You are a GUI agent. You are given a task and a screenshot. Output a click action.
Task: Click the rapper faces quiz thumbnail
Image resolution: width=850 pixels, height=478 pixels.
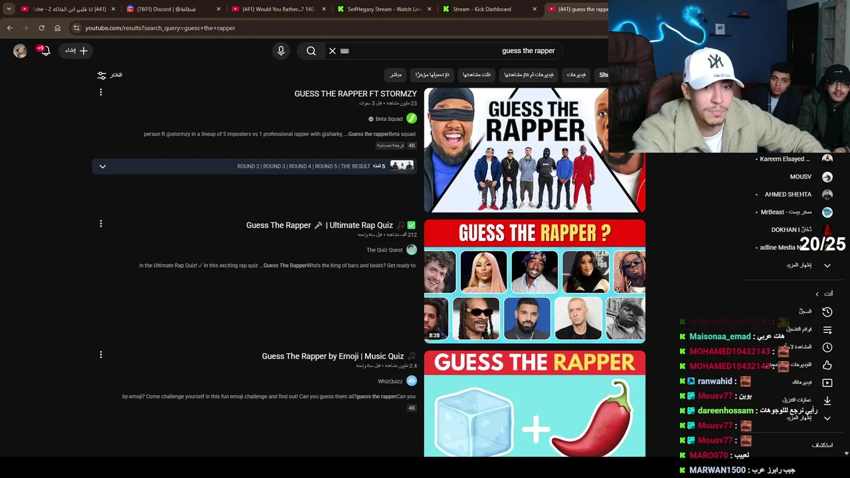535,281
